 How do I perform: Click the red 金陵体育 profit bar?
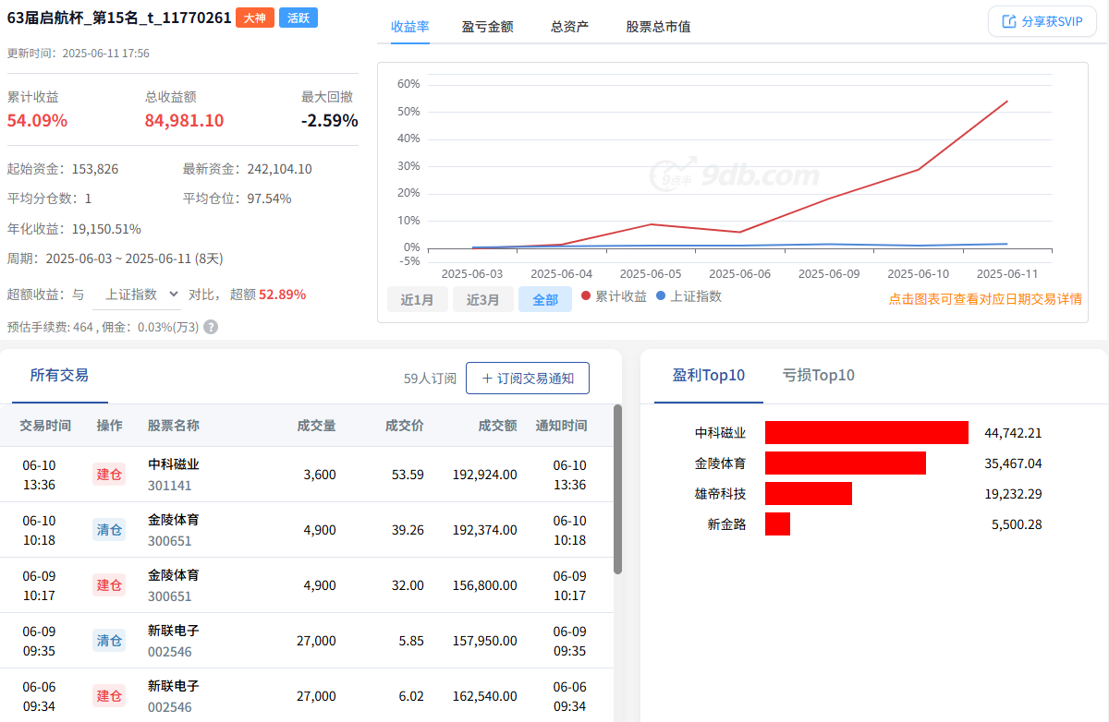[x=846, y=463]
